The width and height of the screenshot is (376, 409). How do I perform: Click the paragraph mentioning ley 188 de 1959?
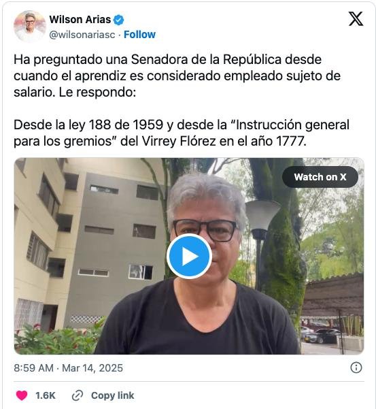(182, 133)
